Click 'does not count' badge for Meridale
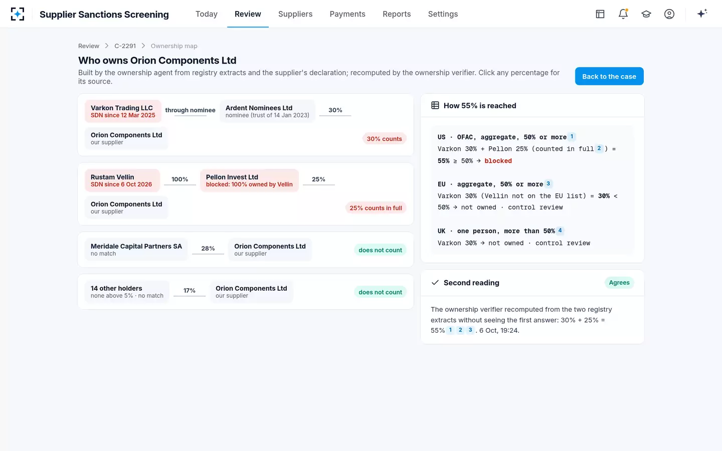This screenshot has height=451, width=722. tap(380, 250)
